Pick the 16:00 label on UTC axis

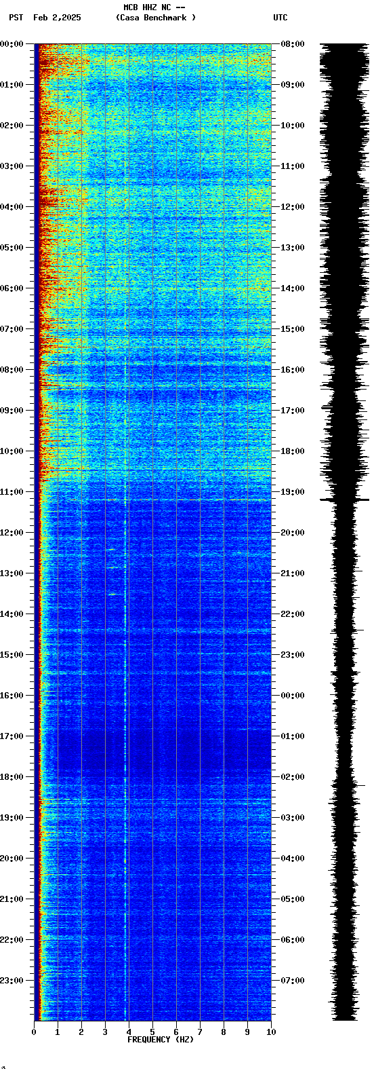[x=292, y=370]
